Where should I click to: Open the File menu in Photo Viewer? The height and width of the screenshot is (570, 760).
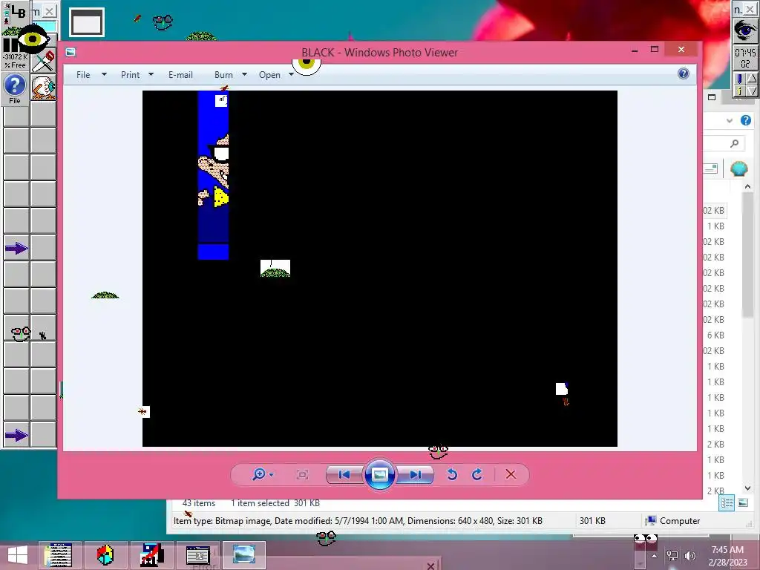83,75
